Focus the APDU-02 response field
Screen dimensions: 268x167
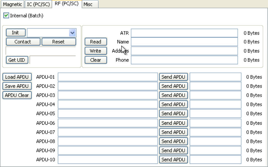215,86
